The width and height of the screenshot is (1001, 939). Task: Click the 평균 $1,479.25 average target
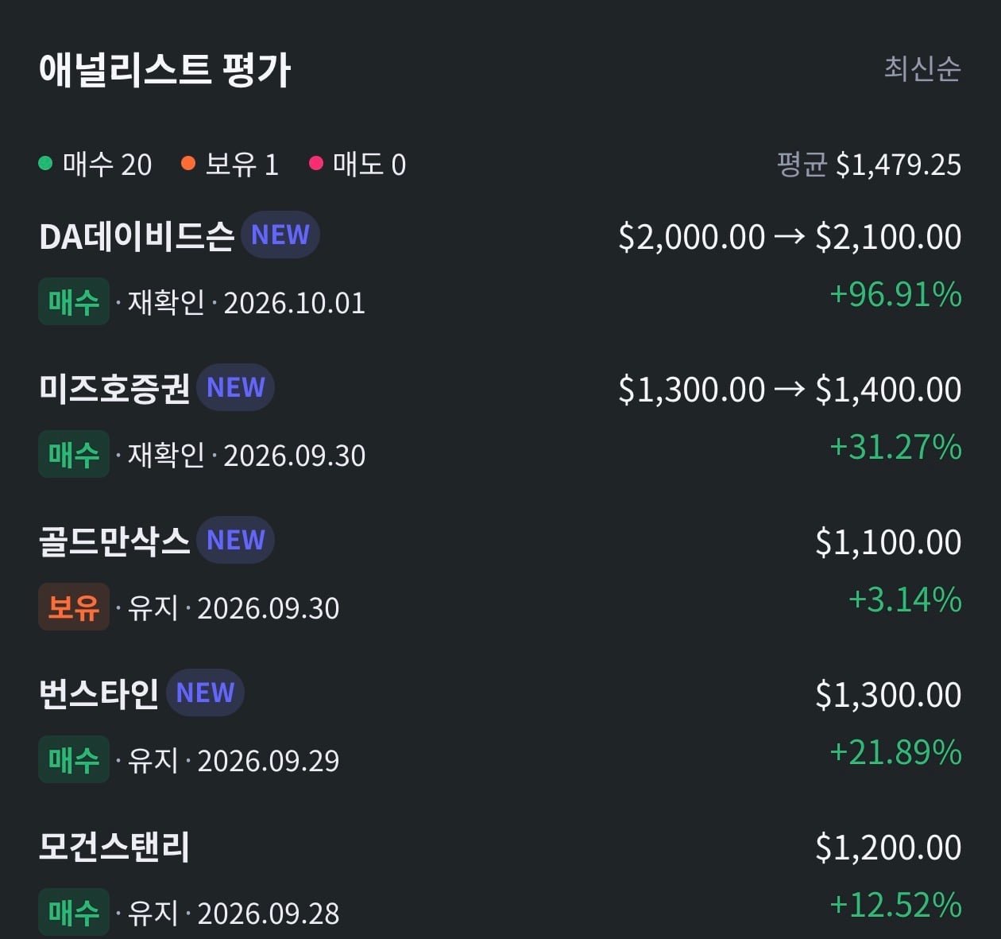[x=869, y=165]
